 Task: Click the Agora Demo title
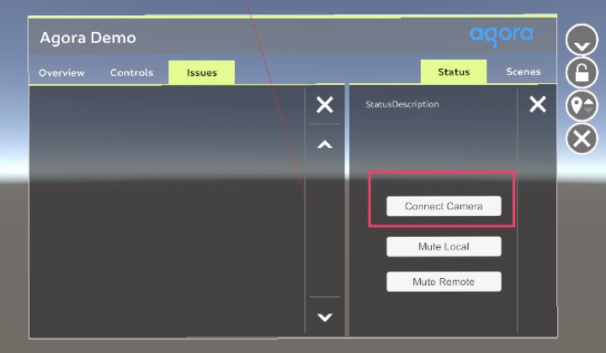(x=88, y=38)
